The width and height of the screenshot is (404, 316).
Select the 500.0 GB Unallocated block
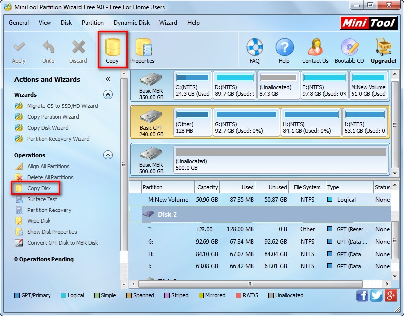(281, 159)
